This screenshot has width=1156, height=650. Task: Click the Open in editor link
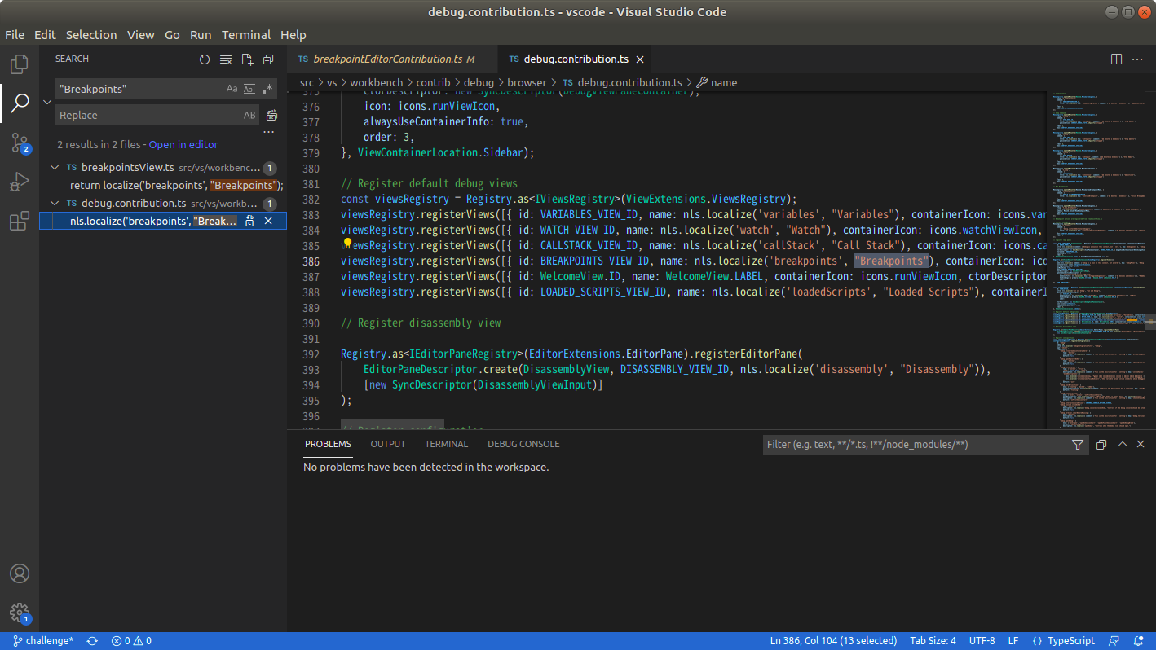[x=183, y=145]
